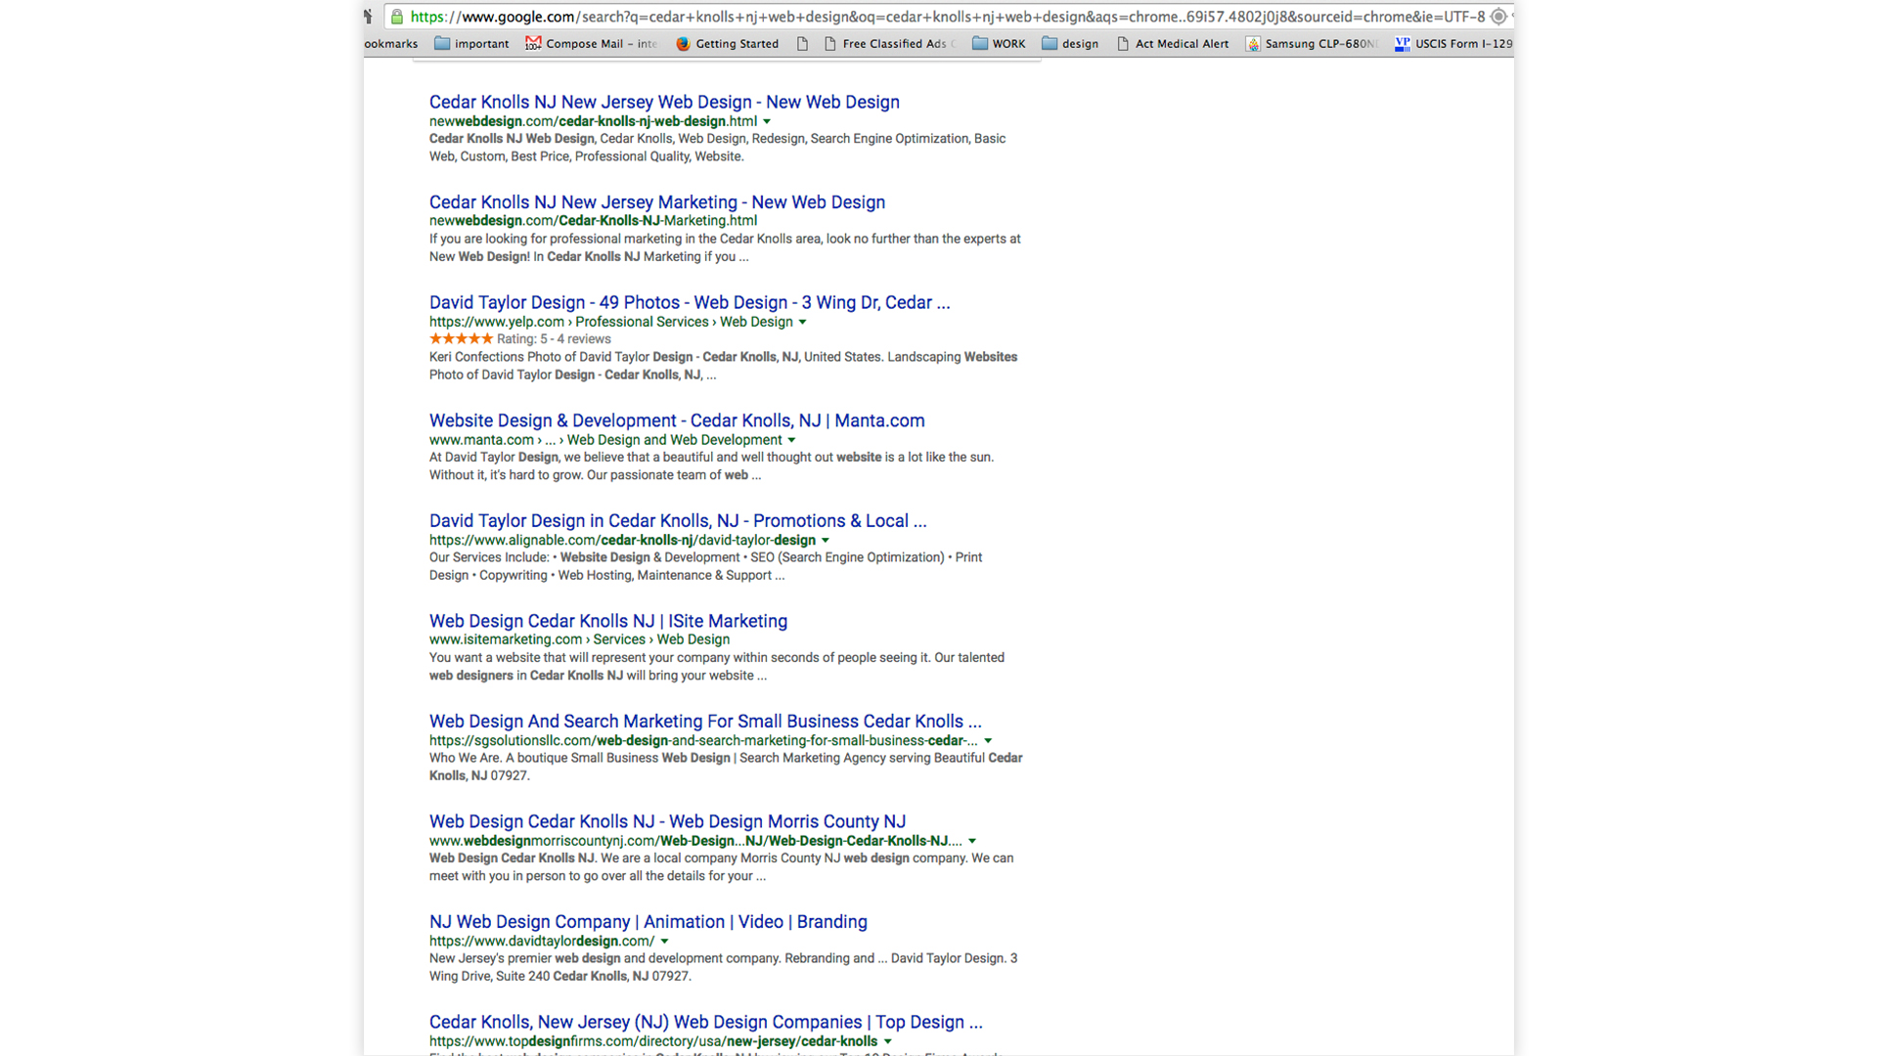
Task: Expand dropdown next to newwebdesign cedar-knolls-nj-web-design URL
Action: pyautogui.click(x=767, y=122)
